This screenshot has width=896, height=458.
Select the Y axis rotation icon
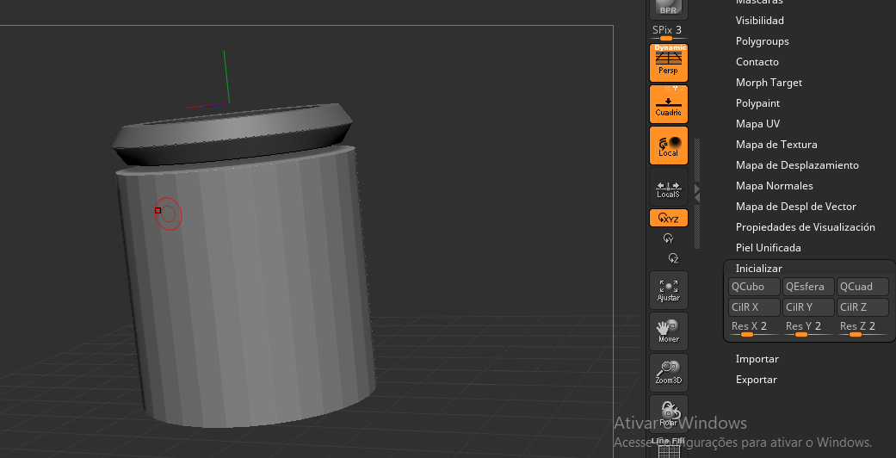668,238
